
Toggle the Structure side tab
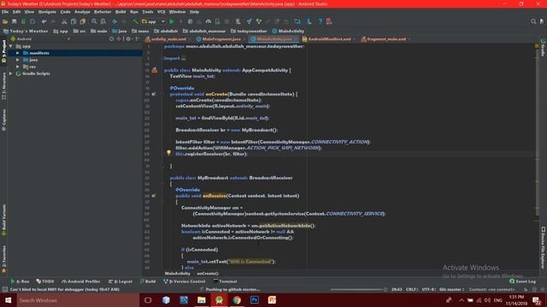[3, 86]
